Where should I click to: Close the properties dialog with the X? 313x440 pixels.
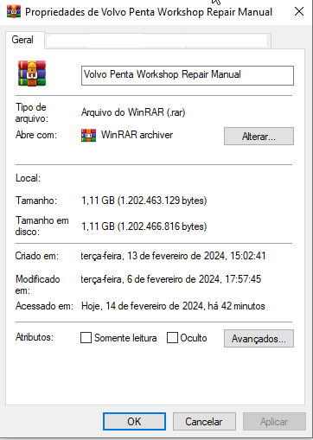click(299, 11)
